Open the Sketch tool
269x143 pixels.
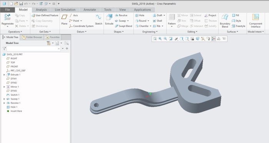(x=98, y=20)
